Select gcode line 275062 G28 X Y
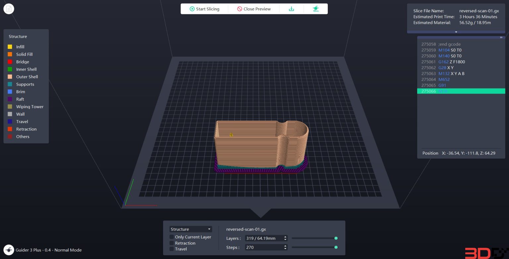Viewport: 509px width, 259px height. [461, 68]
